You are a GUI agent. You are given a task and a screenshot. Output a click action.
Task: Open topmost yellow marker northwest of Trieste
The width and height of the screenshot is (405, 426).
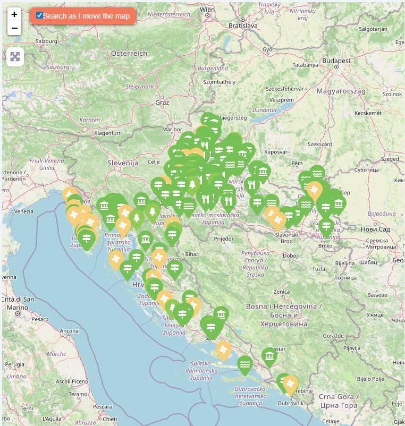(70, 195)
